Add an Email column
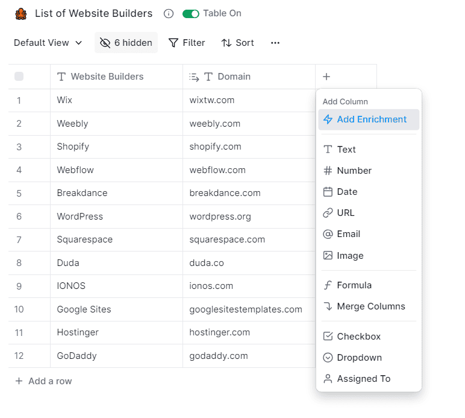This screenshot has height=418, width=465. [369, 234]
